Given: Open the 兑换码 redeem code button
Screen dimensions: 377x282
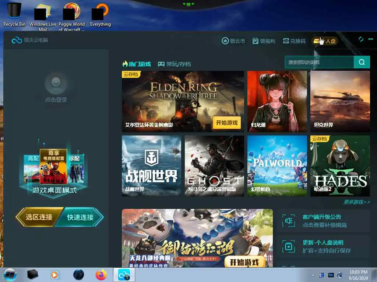Looking at the screenshot, I should tap(294, 41).
